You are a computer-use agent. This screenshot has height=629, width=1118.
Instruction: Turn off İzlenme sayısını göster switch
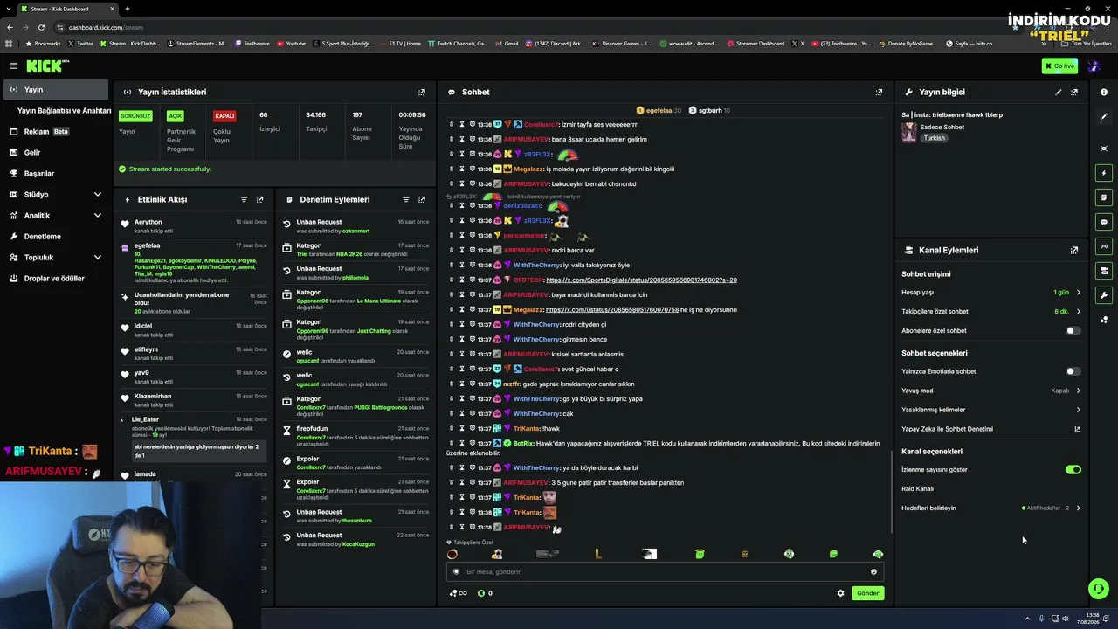pyautogui.click(x=1073, y=470)
